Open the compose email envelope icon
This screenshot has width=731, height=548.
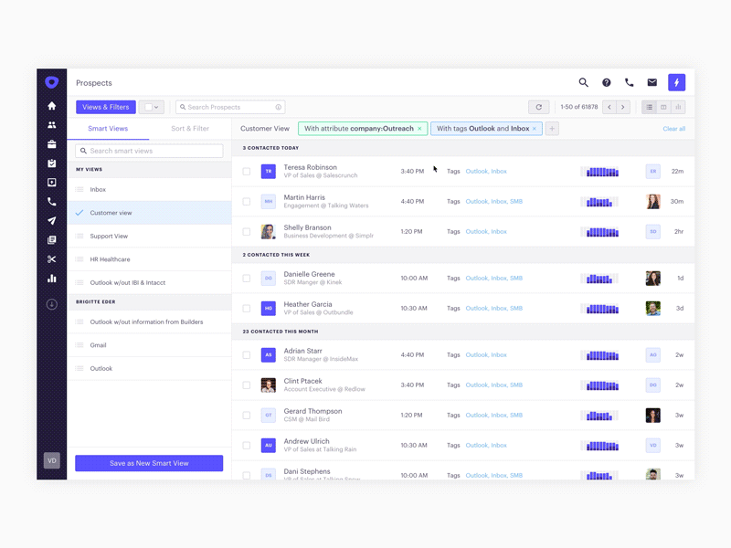[652, 82]
